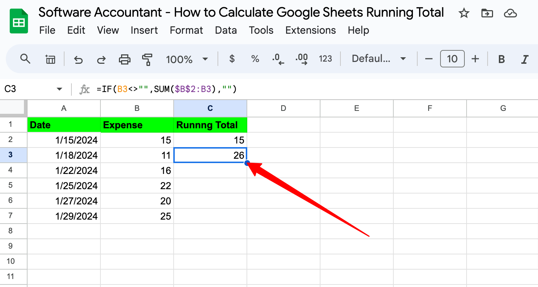The width and height of the screenshot is (538, 287).
Task: Toggle bold formatting
Action: pyautogui.click(x=501, y=59)
